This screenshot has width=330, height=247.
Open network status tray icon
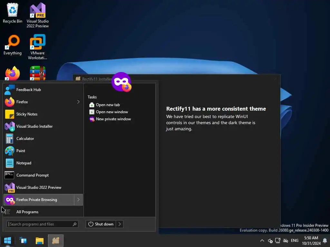(278, 241)
